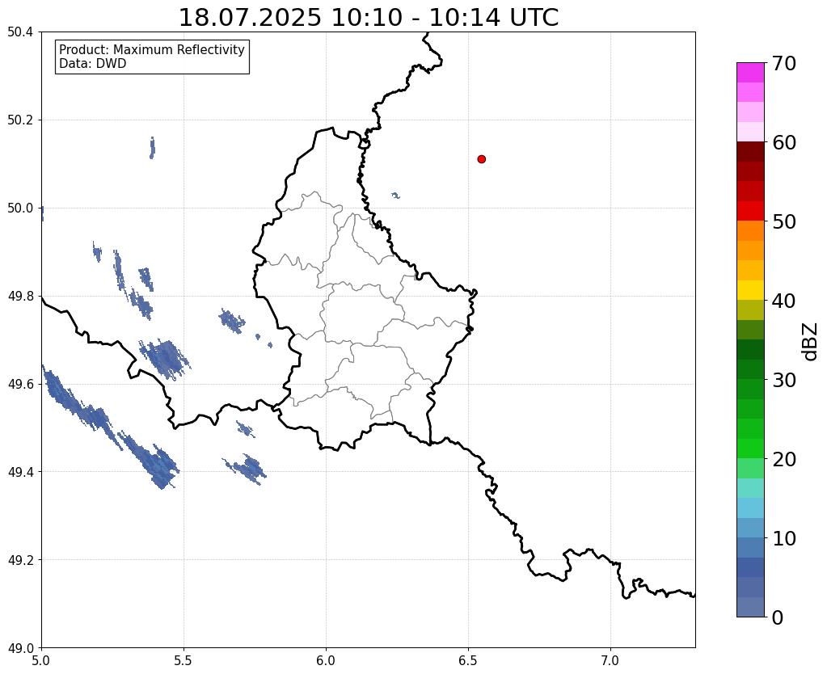Click the bright red 50 dBZ color band
This screenshot has width=827, height=674.
(x=750, y=211)
